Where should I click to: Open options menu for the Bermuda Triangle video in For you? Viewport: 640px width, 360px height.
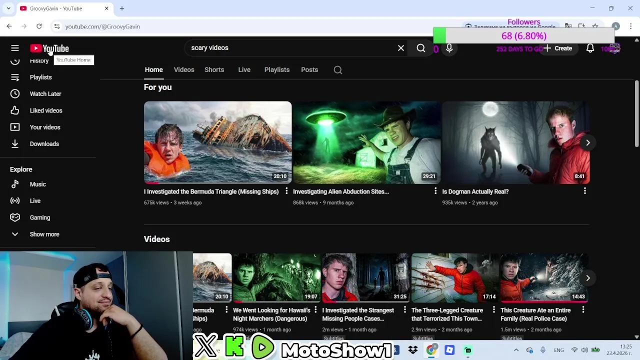point(286,191)
